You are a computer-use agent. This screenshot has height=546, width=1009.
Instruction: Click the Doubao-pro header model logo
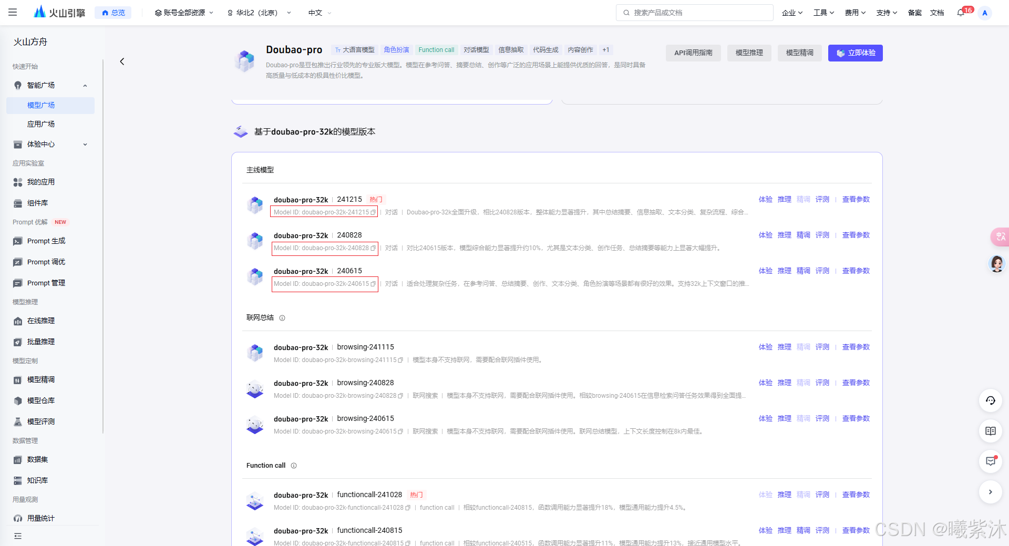pyautogui.click(x=245, y=61)
